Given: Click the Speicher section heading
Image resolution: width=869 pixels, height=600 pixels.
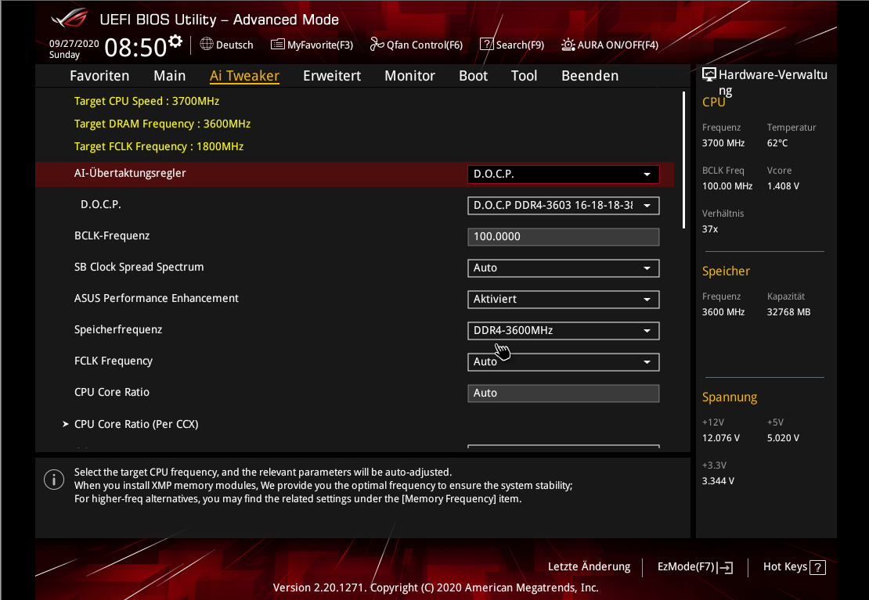Looking at the screenshot, I should [726, 271].
